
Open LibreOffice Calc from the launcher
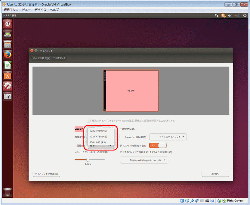pos(7,65)
